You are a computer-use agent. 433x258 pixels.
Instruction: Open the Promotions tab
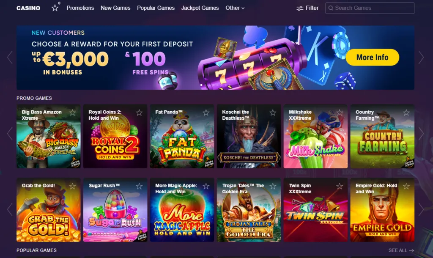coord(80,8)
